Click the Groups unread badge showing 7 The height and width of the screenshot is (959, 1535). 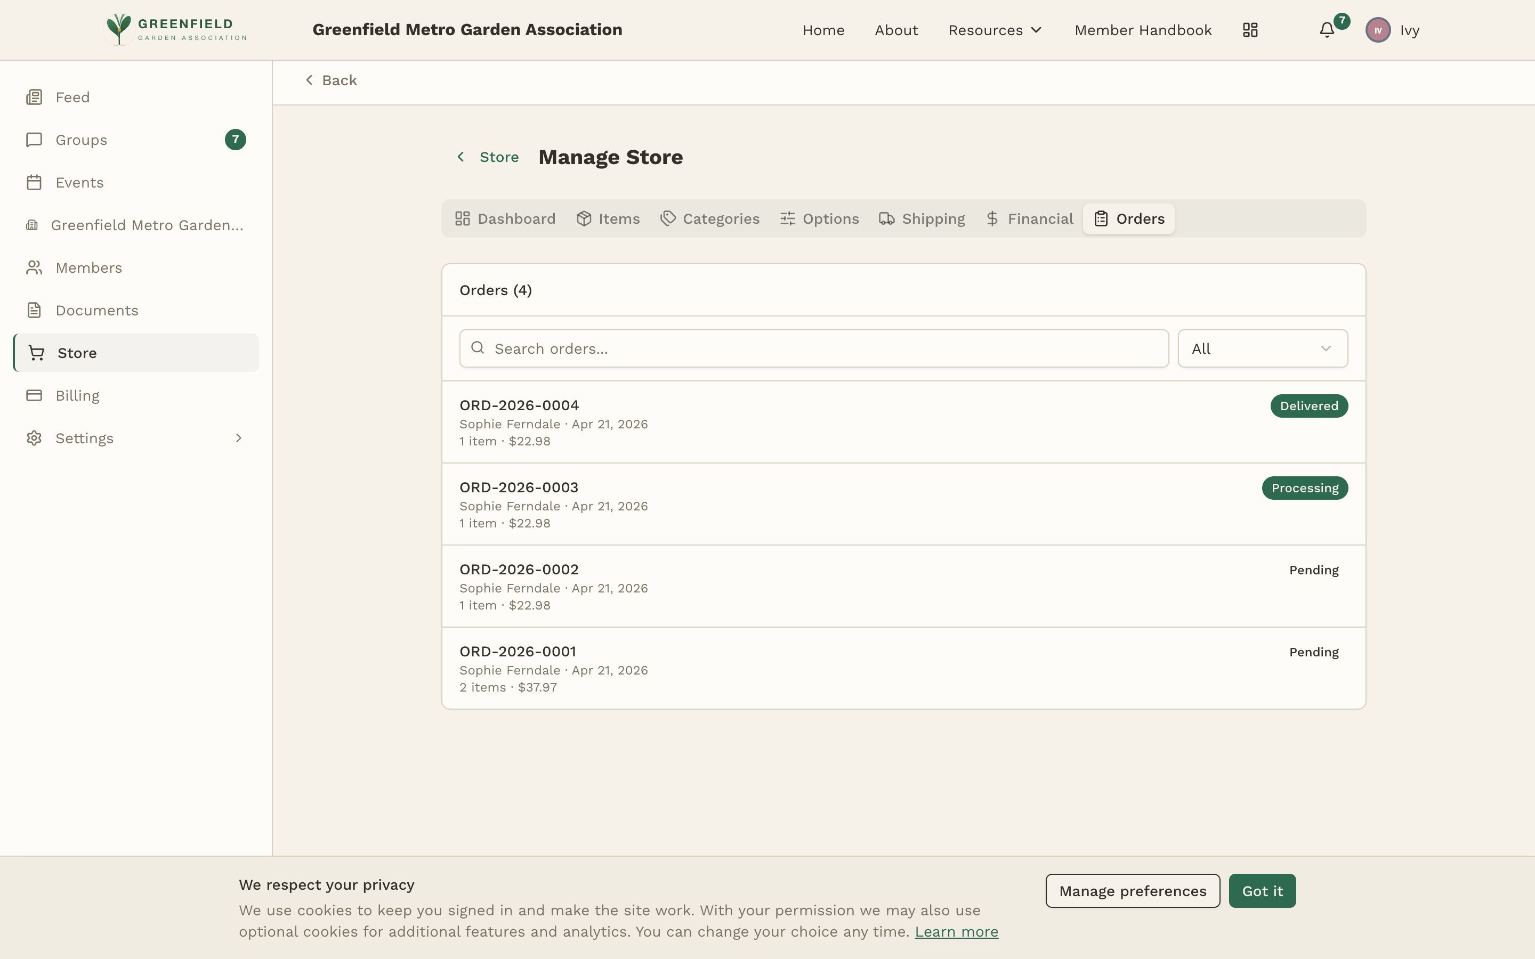pyautogui.click(x=236, y=140)
